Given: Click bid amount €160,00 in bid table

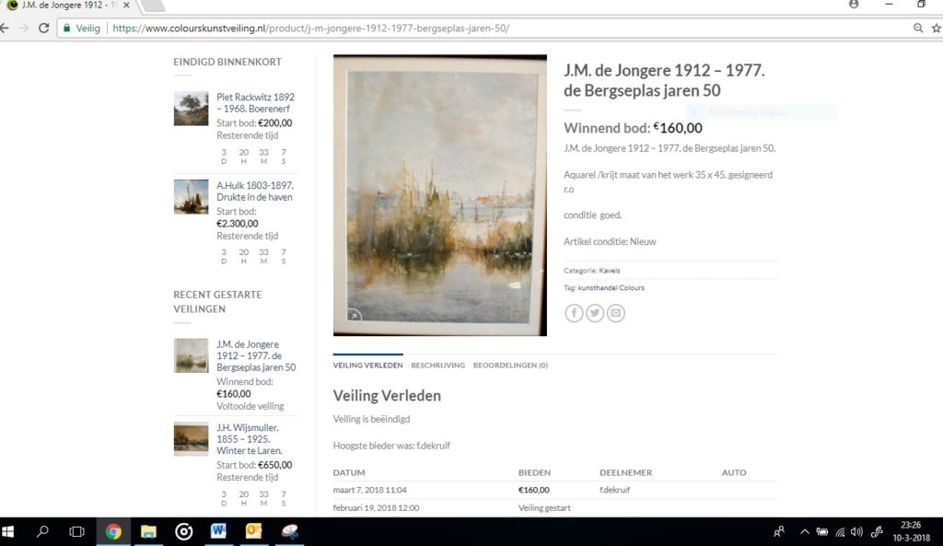Looking at the screenshot, I should coord(534,490).
